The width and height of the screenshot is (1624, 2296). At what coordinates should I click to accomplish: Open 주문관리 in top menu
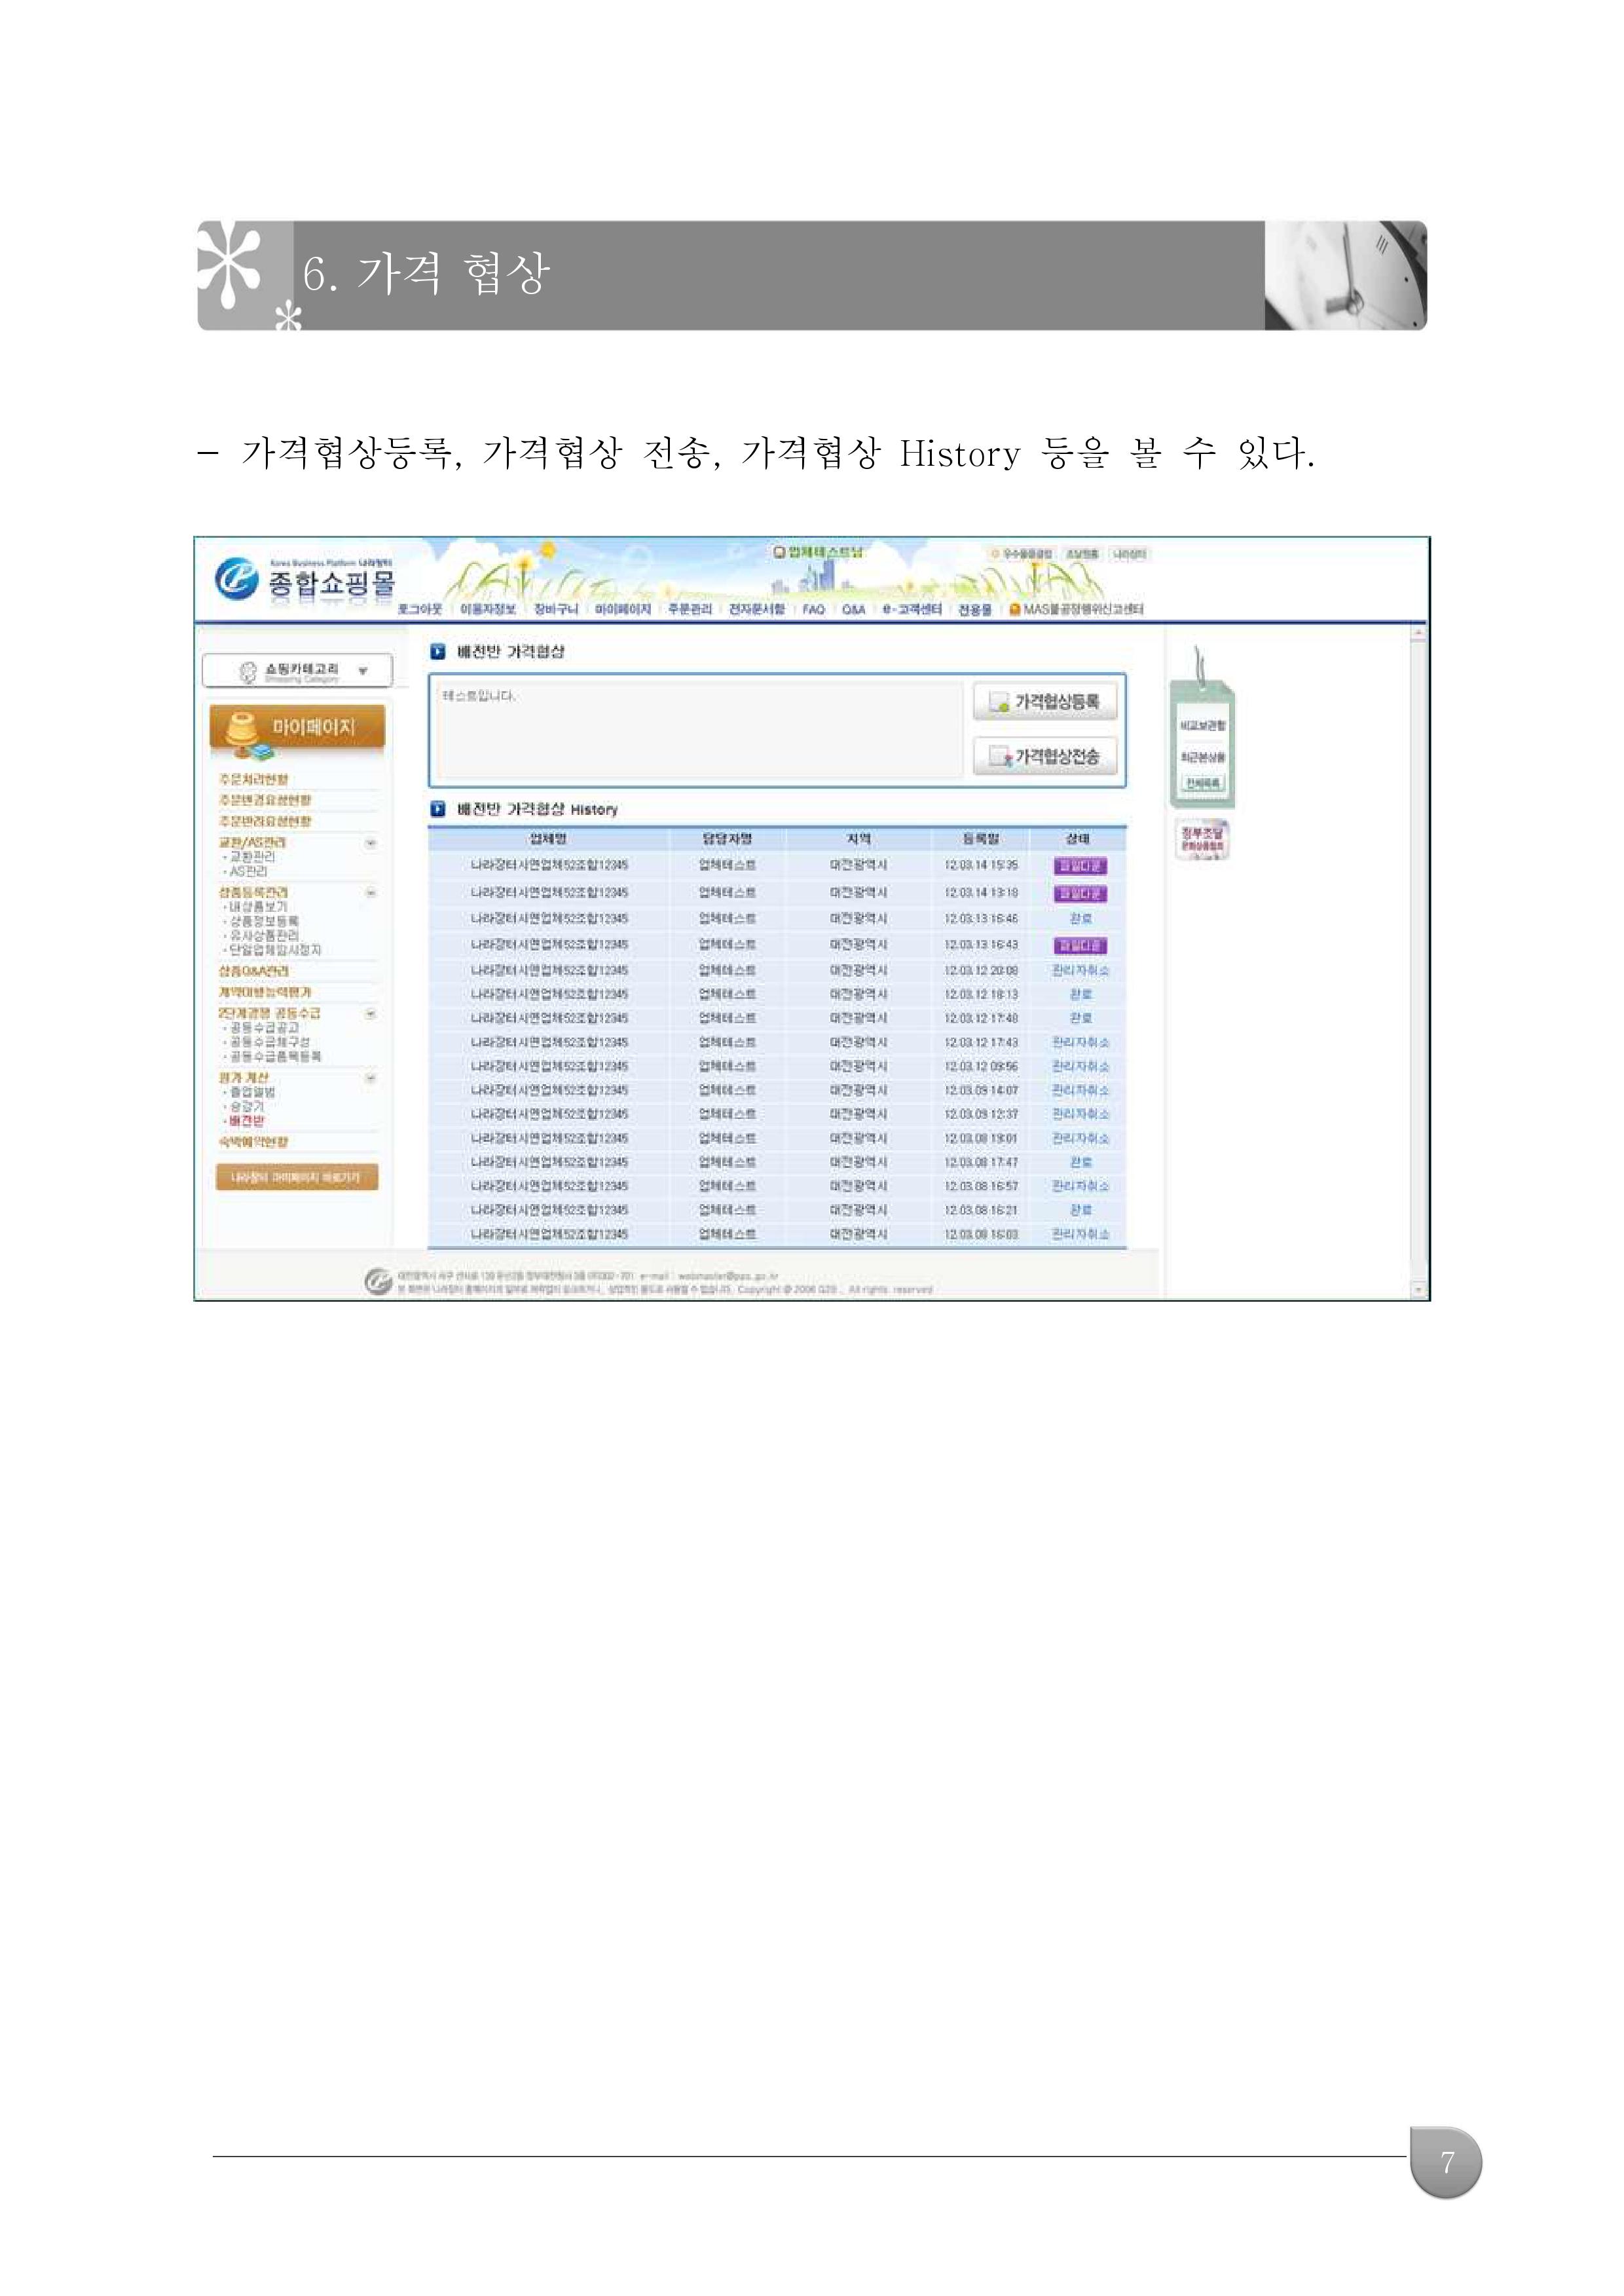689,609
